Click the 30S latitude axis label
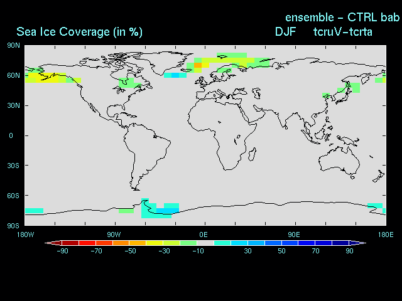The image size is (402, 301). [x=13, y=166]
